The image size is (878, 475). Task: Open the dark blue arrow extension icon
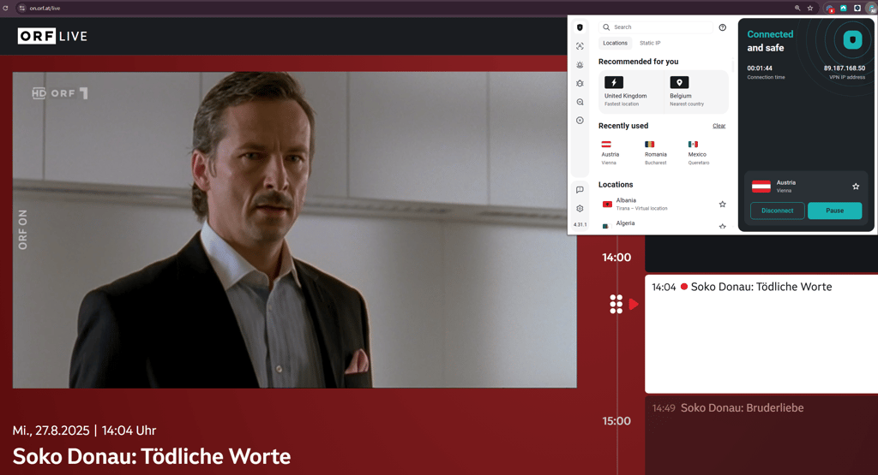point(857,8)
